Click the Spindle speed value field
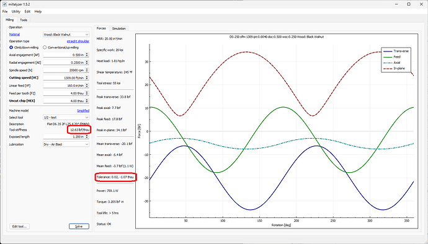Image resolution: width=428 pixels, height=244 pixels. pyautogui.click(x=64, y=70)
